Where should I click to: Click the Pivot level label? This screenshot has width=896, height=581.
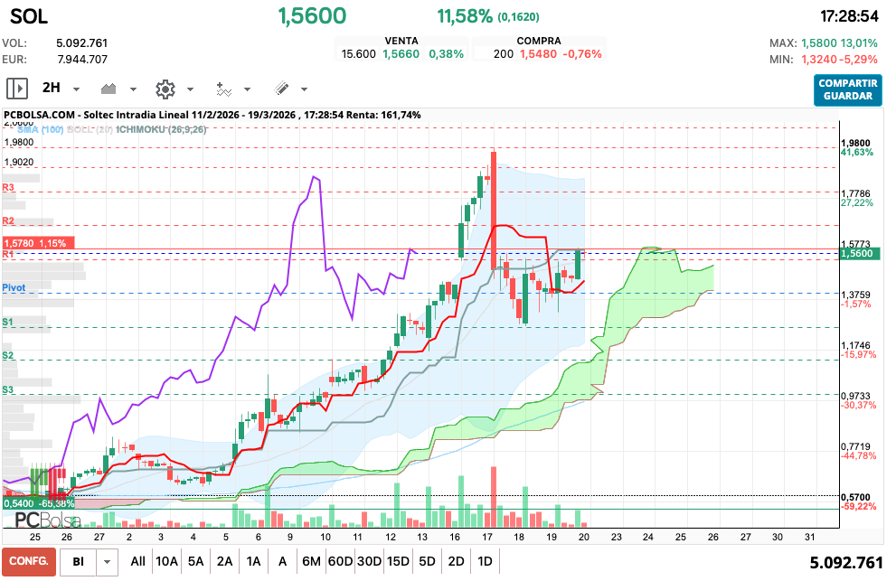pos(14,288)
